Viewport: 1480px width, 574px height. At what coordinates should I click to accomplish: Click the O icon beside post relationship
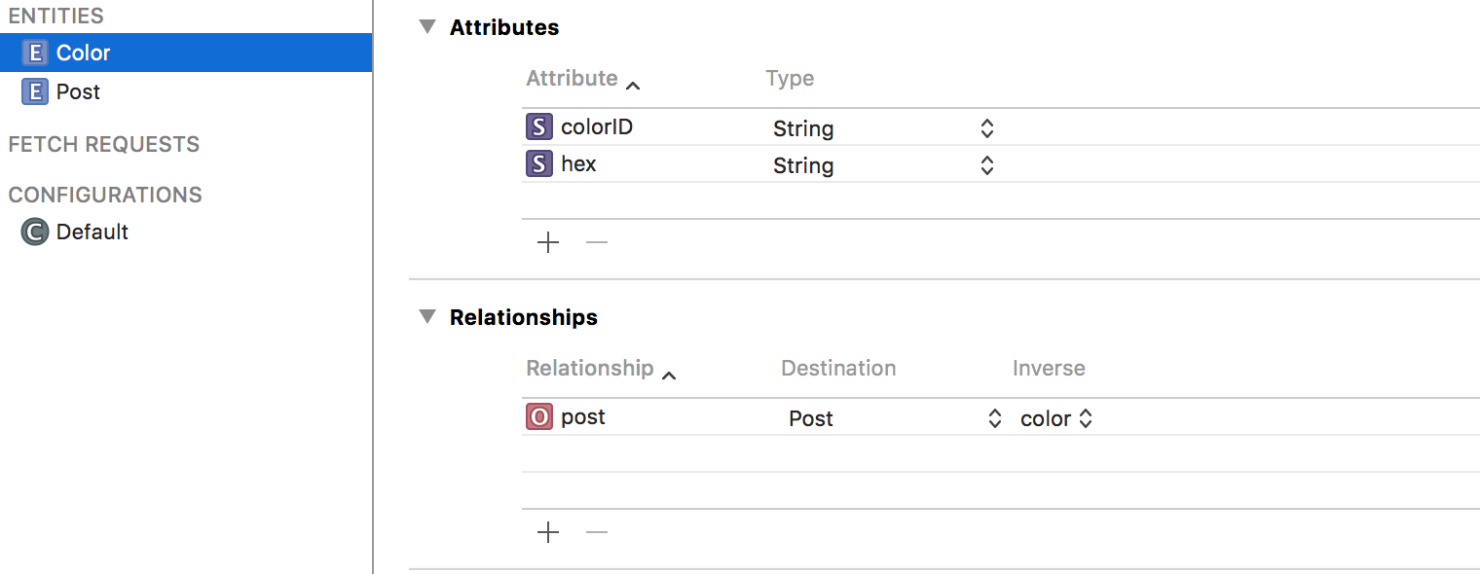(x=538, y=416)
